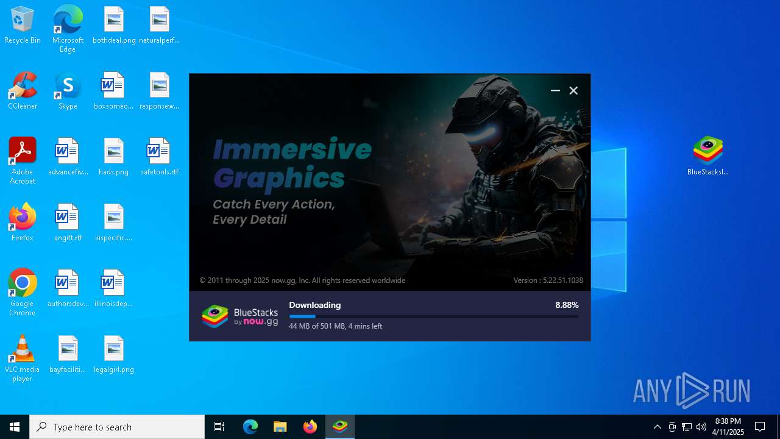Image resolution: width=780 pixels, height=439 pixels.
Task: Select the naturalperf image file icon
Action: tap(159, 25)
